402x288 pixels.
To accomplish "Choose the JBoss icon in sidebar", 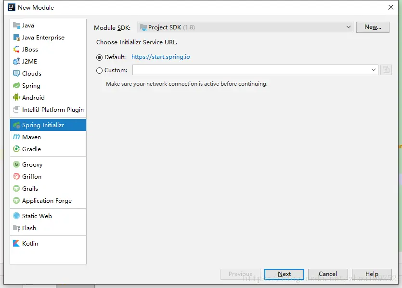I will [x=16, y=50].
